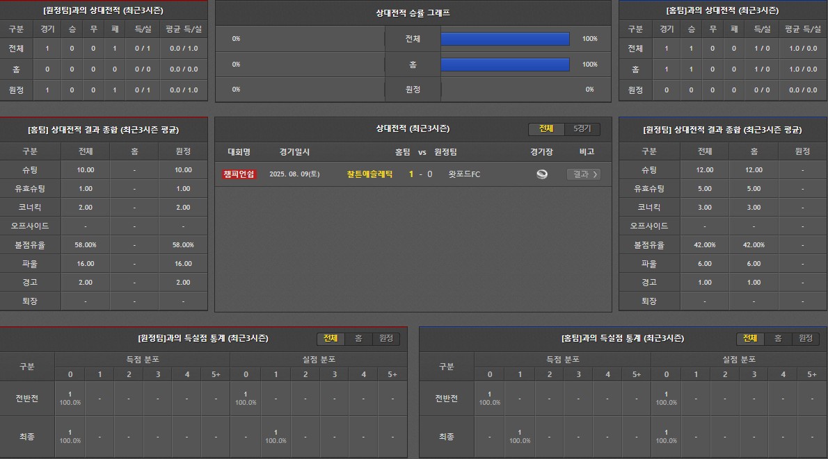Select the 전체 tab in 상대전적 panel
The image size is (828, 459).
tap(546, 129)
